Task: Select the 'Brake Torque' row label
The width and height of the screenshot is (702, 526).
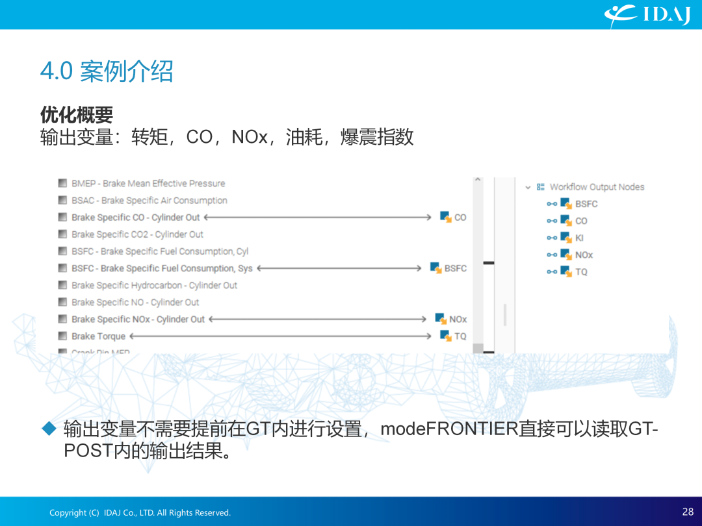Action: coord(99,336)
